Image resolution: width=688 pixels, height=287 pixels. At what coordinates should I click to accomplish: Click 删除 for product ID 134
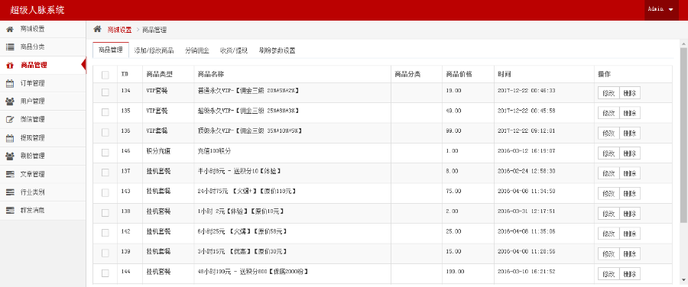pyautogui.click(x=630, y=93)
